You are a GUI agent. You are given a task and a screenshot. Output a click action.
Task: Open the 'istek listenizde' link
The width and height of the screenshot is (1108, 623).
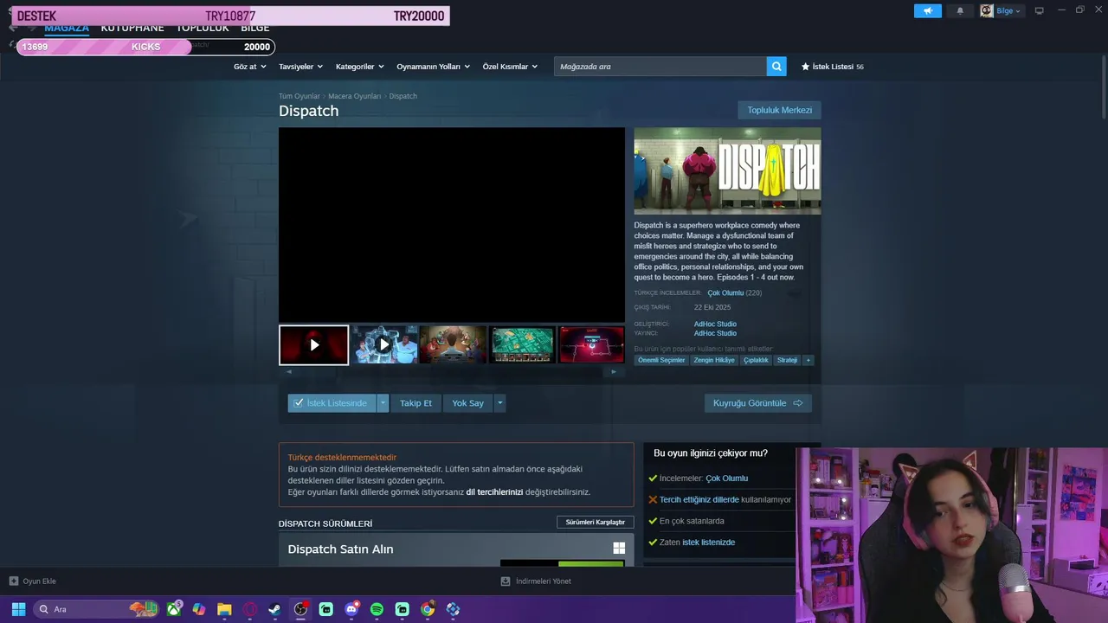(708, 543)
